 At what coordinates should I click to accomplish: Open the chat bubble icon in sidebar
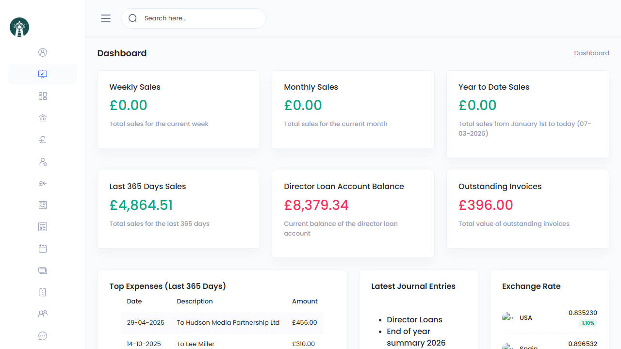point(43,336)
